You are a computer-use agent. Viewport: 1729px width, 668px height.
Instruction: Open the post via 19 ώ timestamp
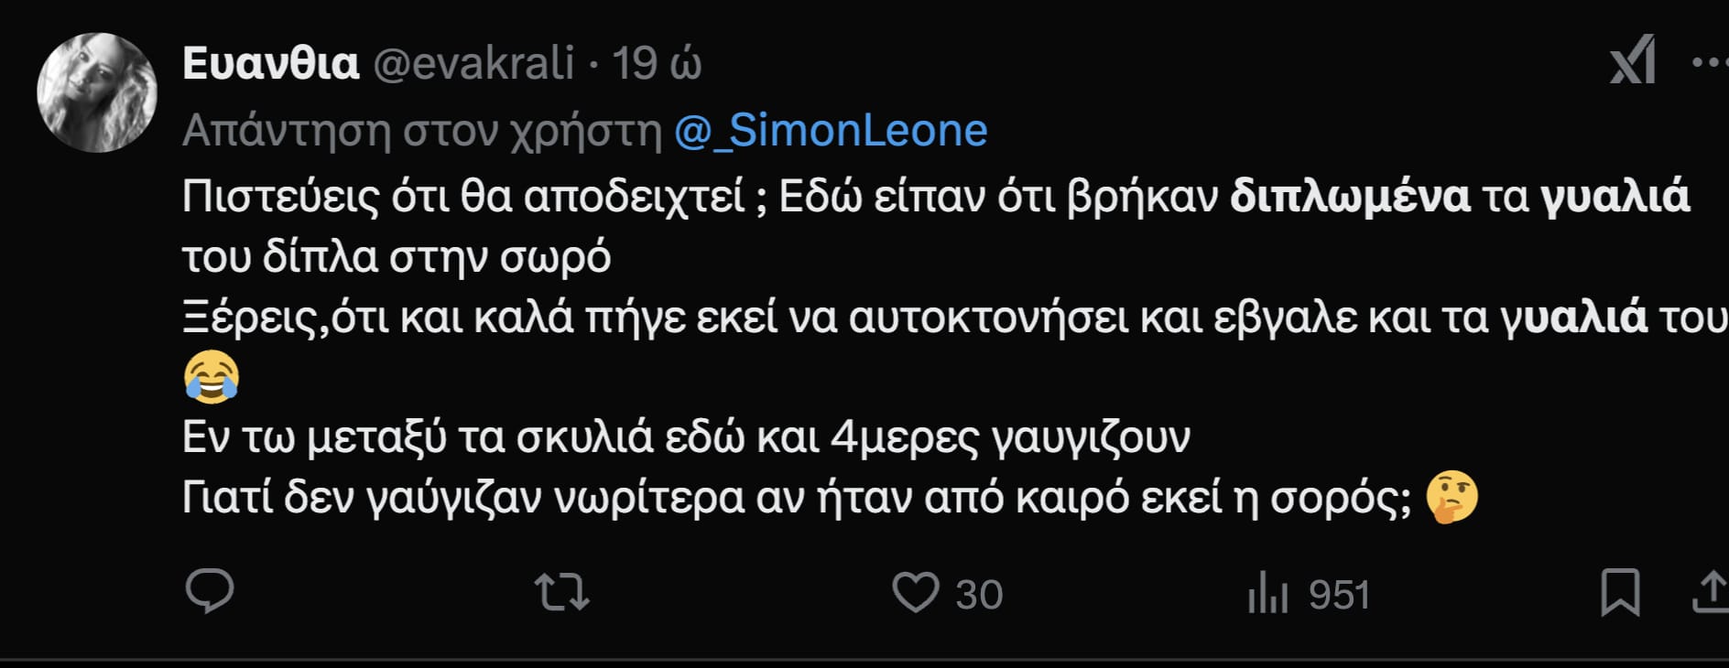(657, 63)
